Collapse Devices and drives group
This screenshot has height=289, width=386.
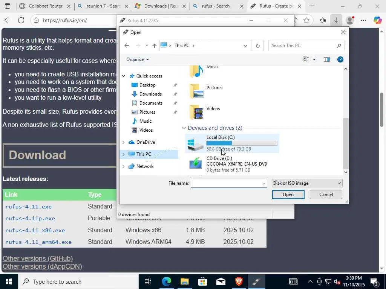pyautogui.click(x=184, y=128)
